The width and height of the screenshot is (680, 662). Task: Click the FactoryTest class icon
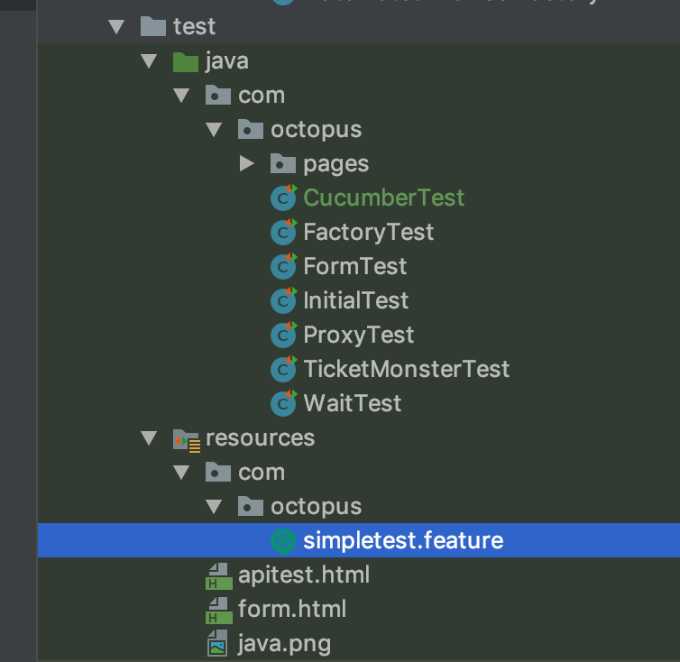tap(284, 232)
